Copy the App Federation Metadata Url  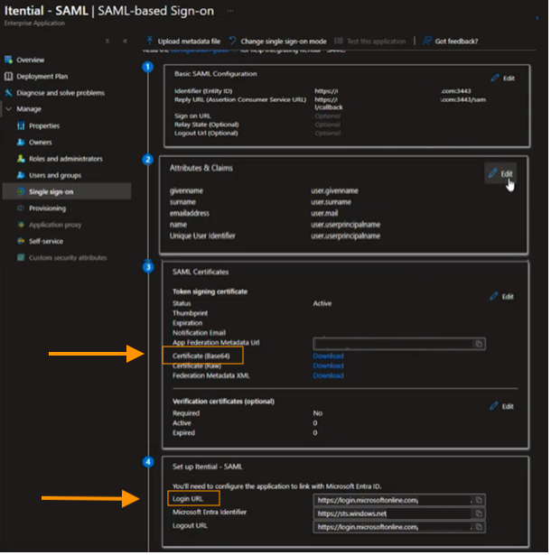479,344
